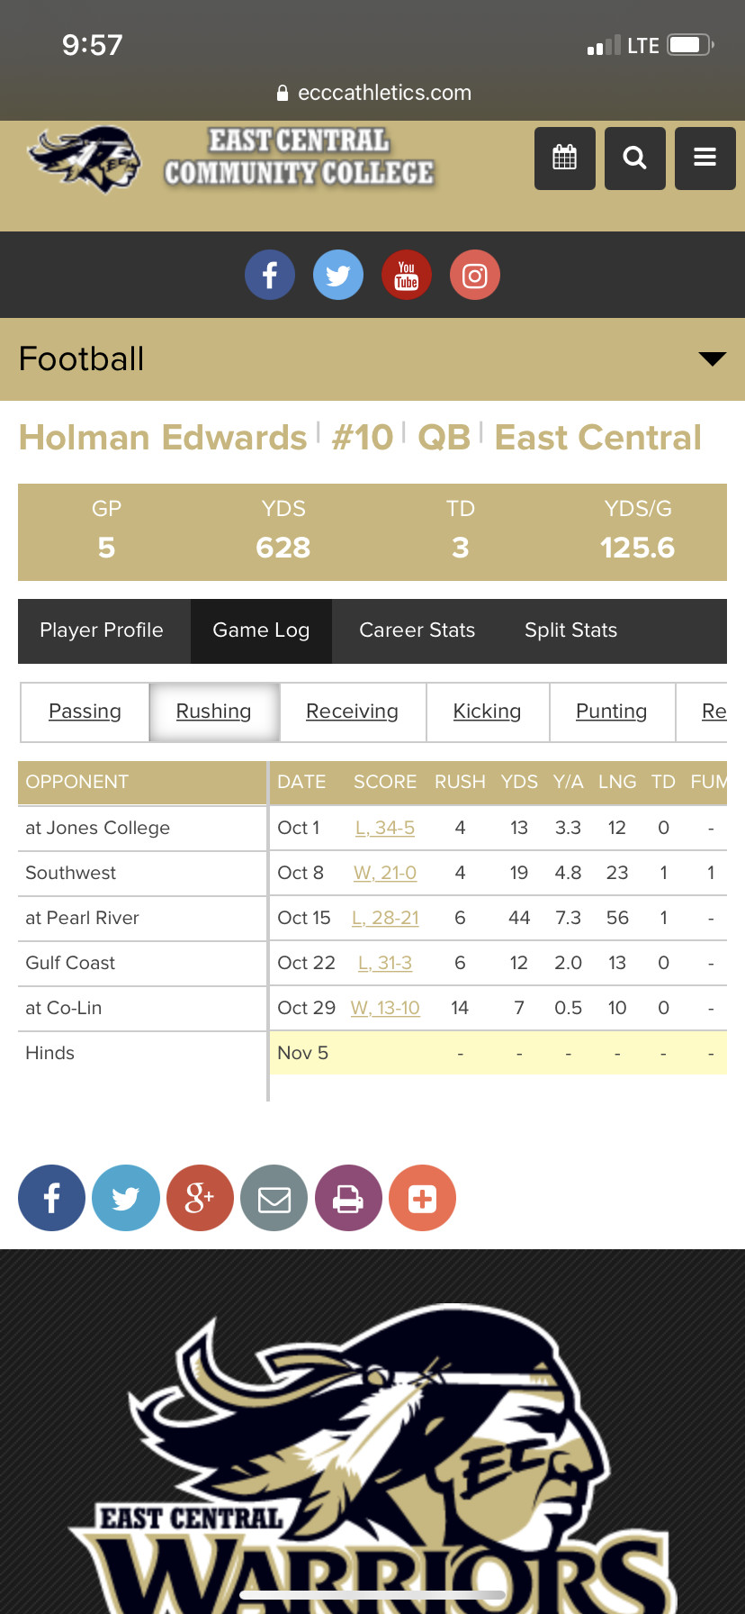The image size is (745, 1614).
Task: Tap the search magnifier icon
Action: 634,159
